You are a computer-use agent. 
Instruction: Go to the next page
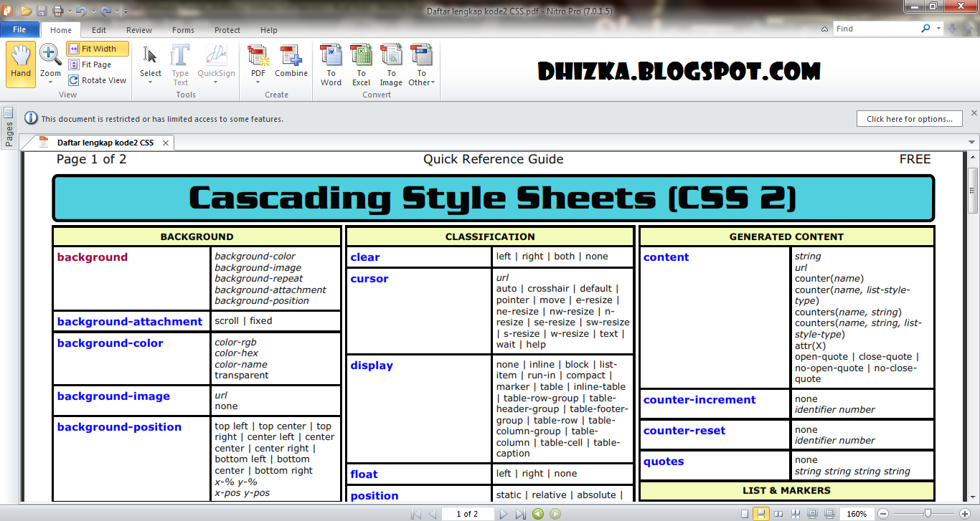(504, 514)
